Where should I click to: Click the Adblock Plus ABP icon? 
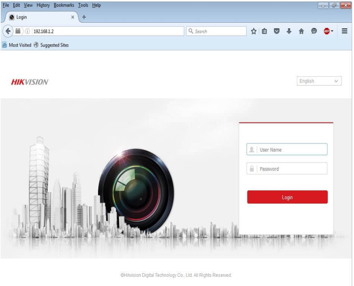(x=326, y=31)
